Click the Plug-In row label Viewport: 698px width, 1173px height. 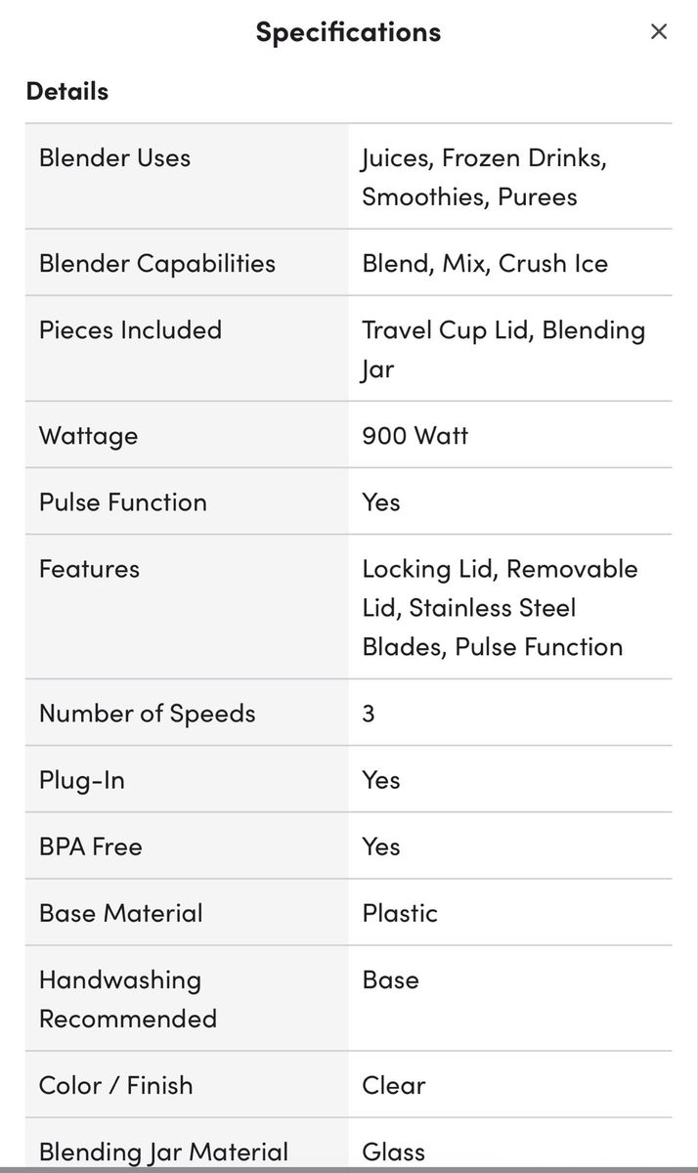pos(82,779)
